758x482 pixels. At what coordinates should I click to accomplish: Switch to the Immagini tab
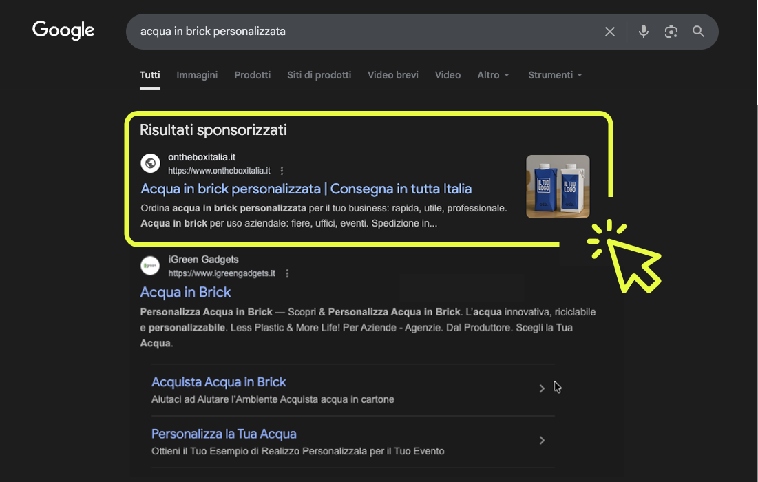click(x=197, y=76)
